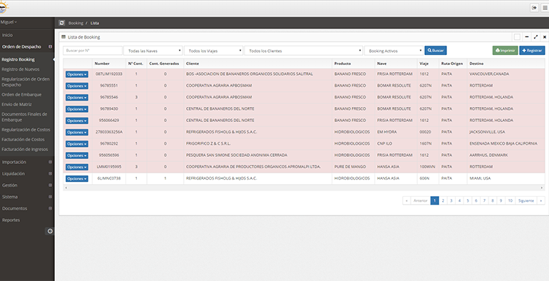Click the Lista de Booking table icon
549x281 pixels.
click(63, 37)
